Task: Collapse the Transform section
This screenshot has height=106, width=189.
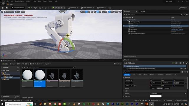Action: point(124,78)
